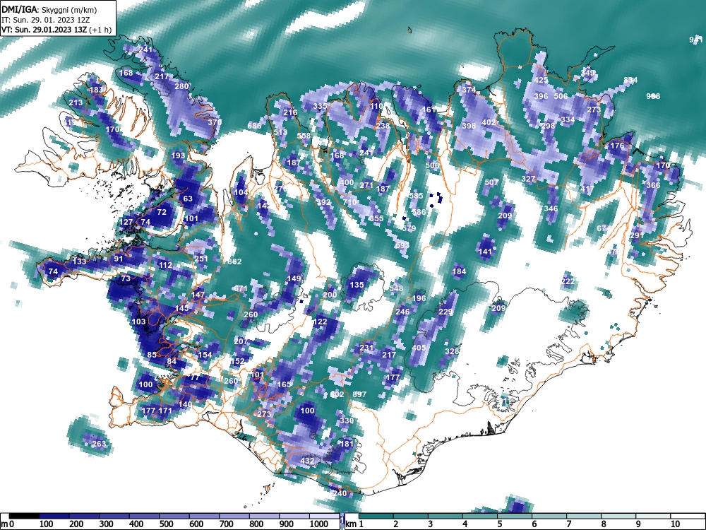This screenshot has height=530, width=706.
Task: Click the visibility value '346'
Action: 551,208
